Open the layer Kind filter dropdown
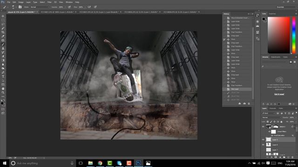298x167 pixels. click(x=268, y=113)
